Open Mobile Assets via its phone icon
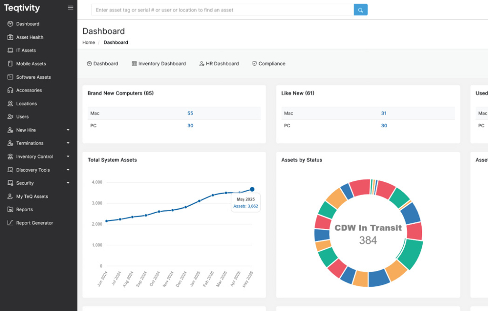This screenshot has height=311, width=488. [x=10, y=64]
